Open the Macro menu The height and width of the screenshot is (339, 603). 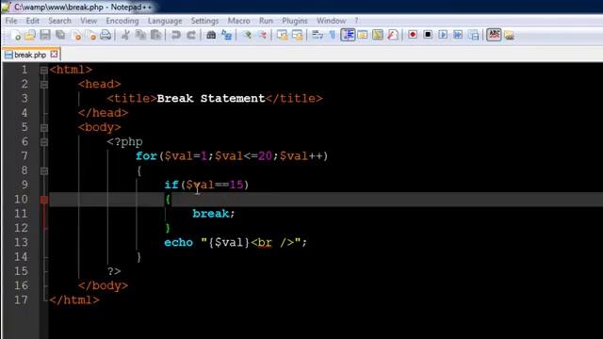pos(238,21)
